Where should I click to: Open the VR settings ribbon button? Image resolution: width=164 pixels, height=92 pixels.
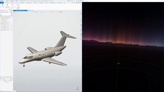3,6
